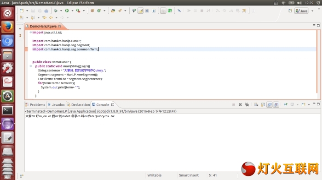Click the New file wizard icon

pyautogui.click(x=22, y=11)
